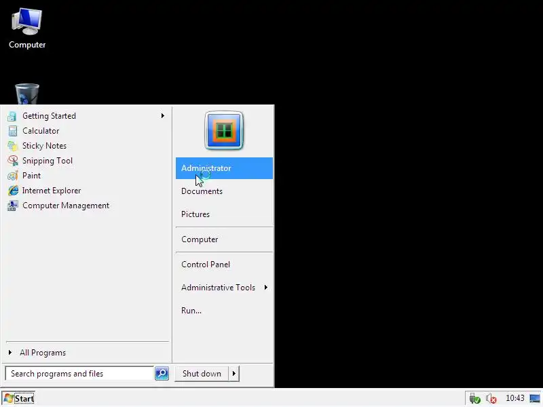Click the Shut down button

point(202,374)
